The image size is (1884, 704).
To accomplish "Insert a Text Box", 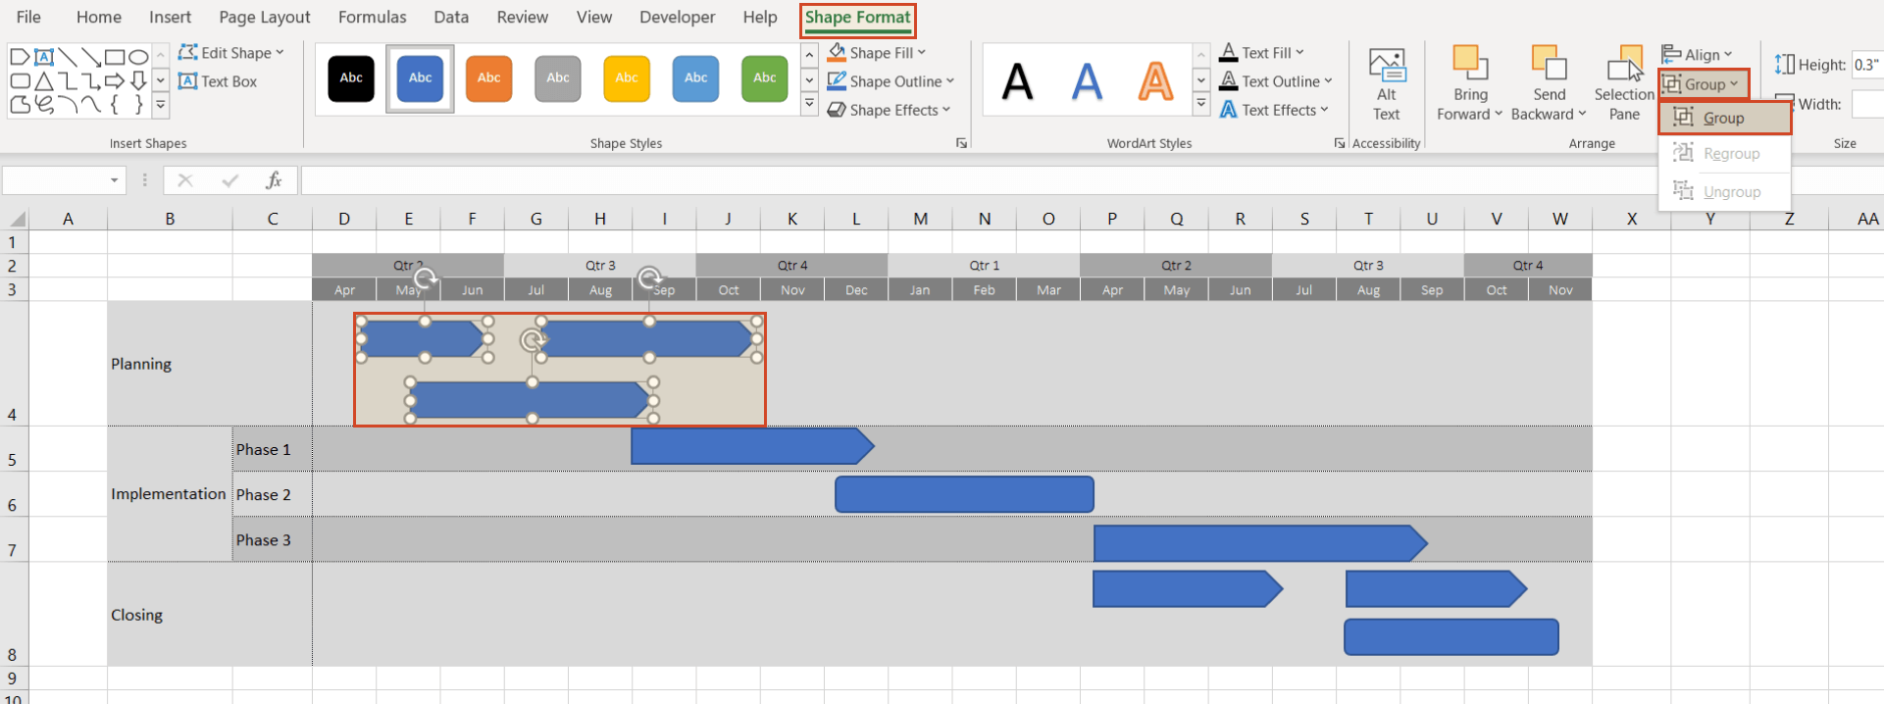I will [218, 81].
